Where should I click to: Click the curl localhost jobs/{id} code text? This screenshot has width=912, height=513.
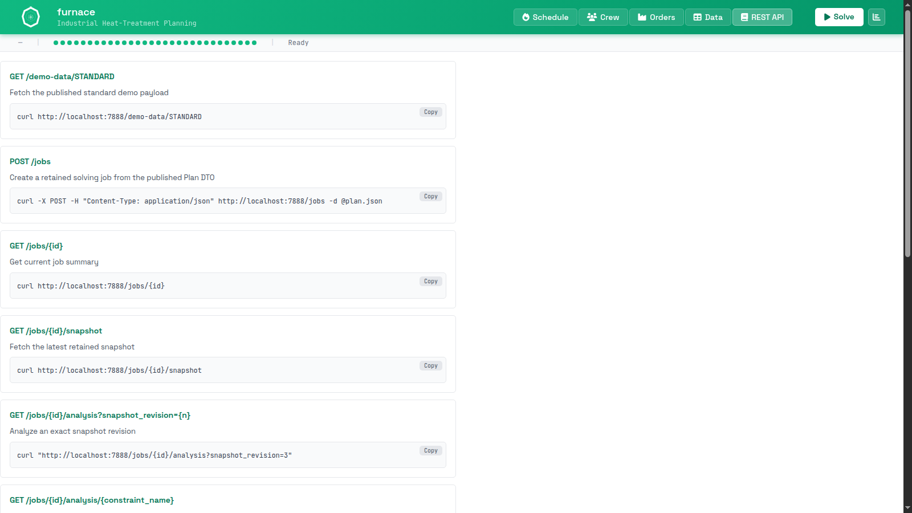coord(91,286)
